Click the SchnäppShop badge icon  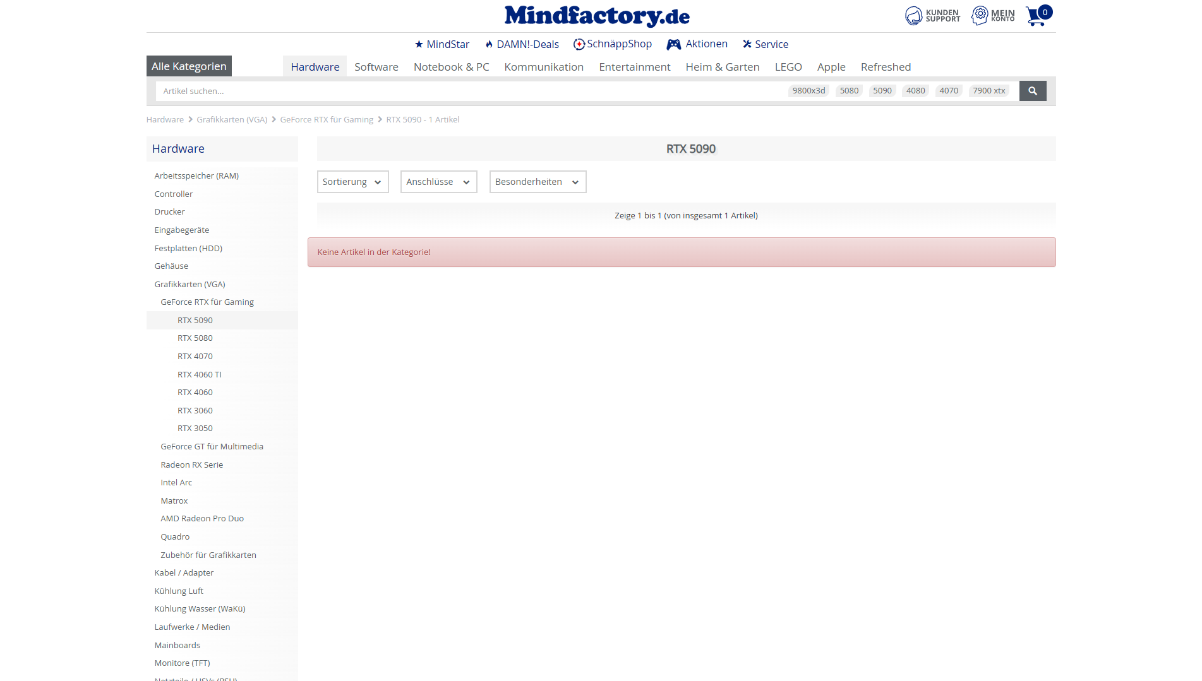point(579,44)
